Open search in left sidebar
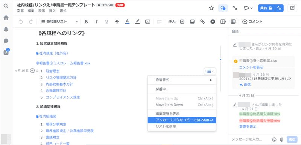 (x=6, y=6)
